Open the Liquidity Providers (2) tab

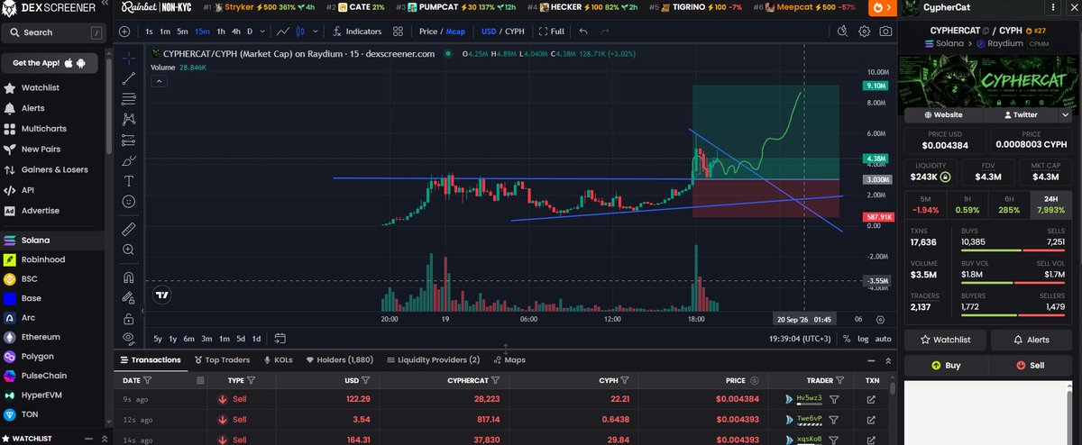click(x=433, y=359)
